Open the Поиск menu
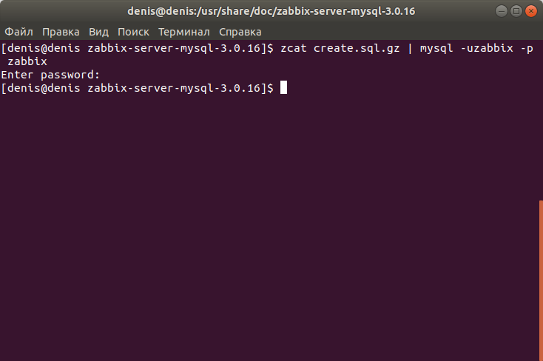 (x=133, y=32)
